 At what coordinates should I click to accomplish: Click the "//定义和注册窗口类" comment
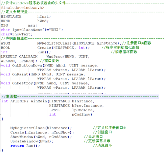[x=109, y=128]
